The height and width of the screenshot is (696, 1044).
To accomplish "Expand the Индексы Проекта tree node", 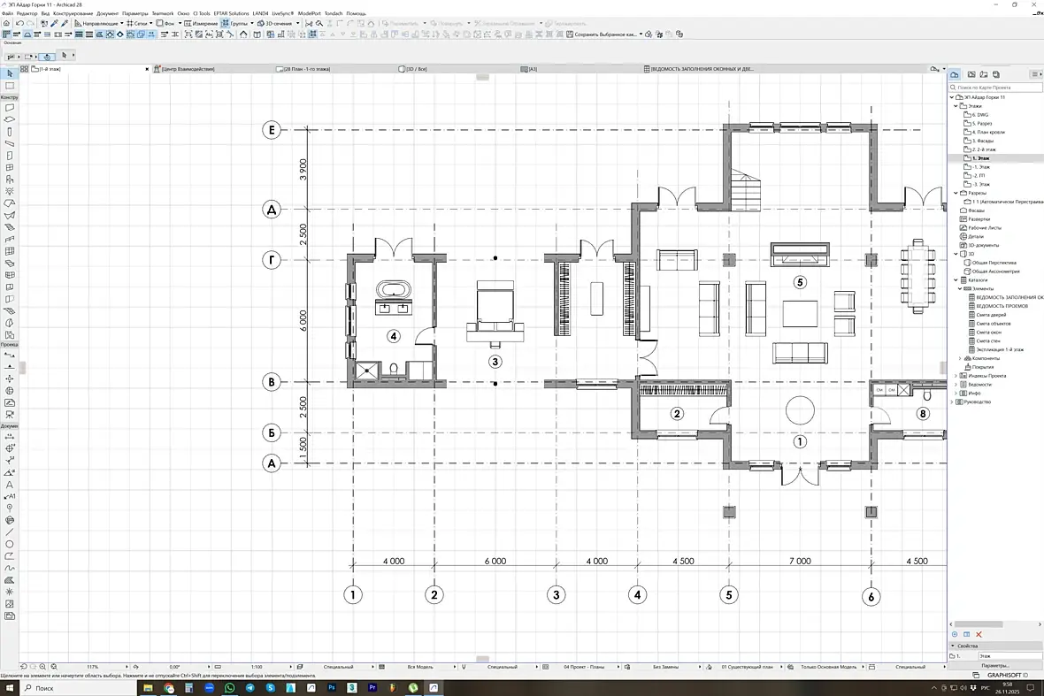I will click(956, 376).
